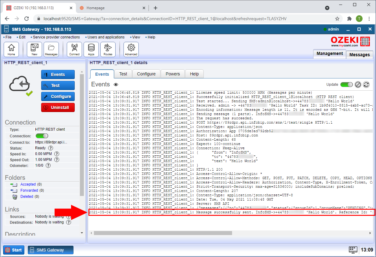
Task: Click the Chrome tab search dropdown arrow
Action: click(327, 8)
